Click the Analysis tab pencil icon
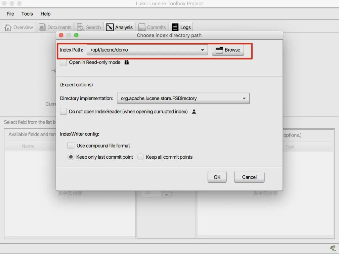The image size is (339, 254). point(110,27)
